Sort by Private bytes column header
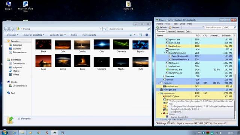 click(227, 36)
